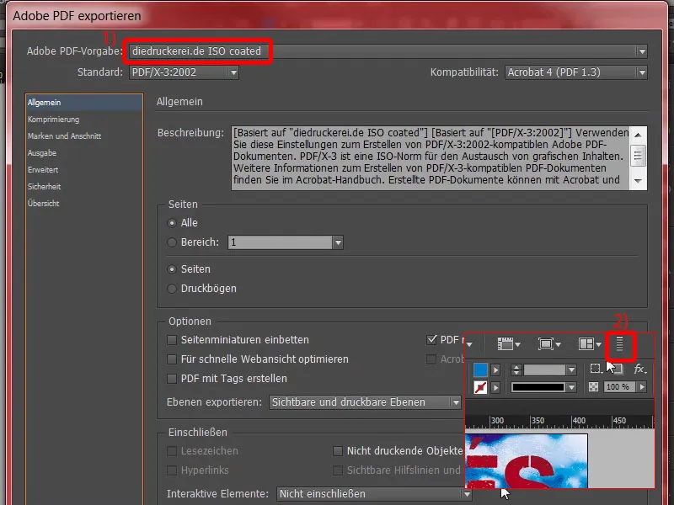Open the fx effects icon

[639, 369]
